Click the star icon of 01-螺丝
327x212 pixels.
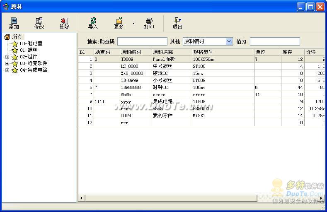(x=15, y=50)
